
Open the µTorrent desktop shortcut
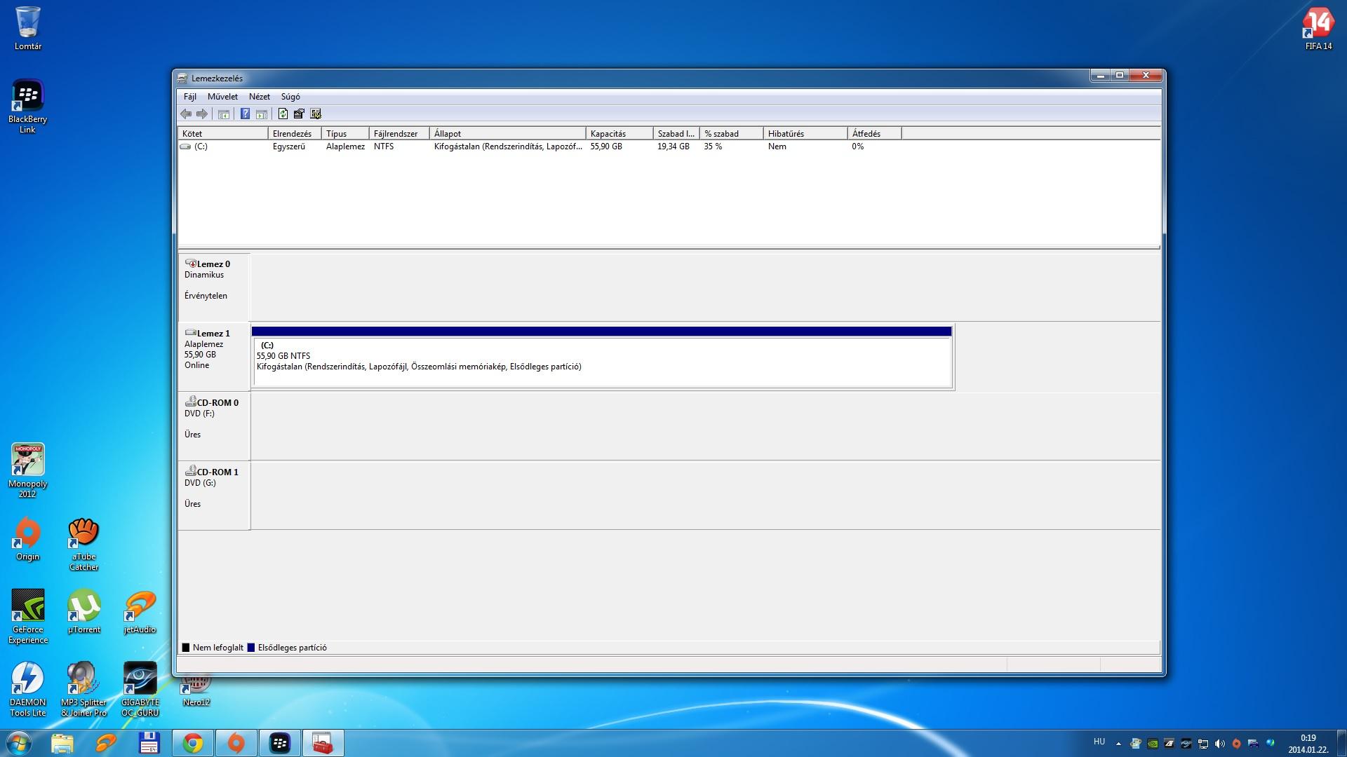[x=84, y=612]
